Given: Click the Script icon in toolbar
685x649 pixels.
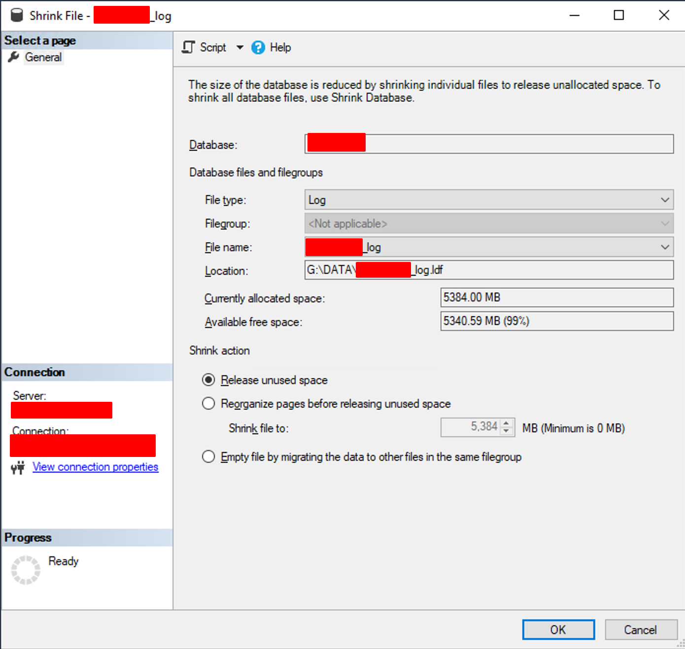Looking at the screenshot, I should pyautogui.click(x=188, y=47).
